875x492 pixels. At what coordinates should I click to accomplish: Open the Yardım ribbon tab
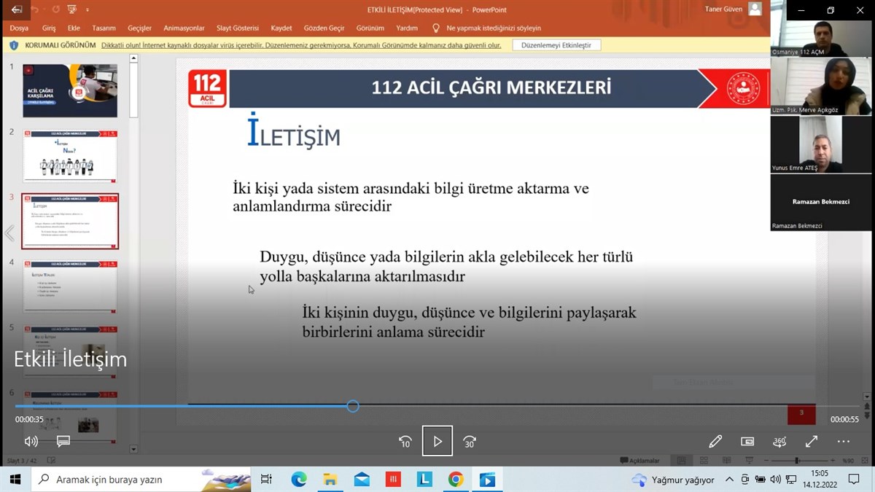click(407, 28)
